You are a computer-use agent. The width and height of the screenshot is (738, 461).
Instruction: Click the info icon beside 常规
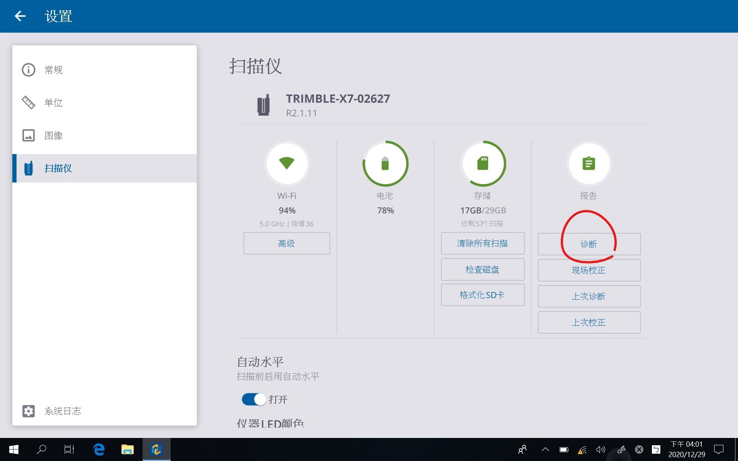click(28, 70)
